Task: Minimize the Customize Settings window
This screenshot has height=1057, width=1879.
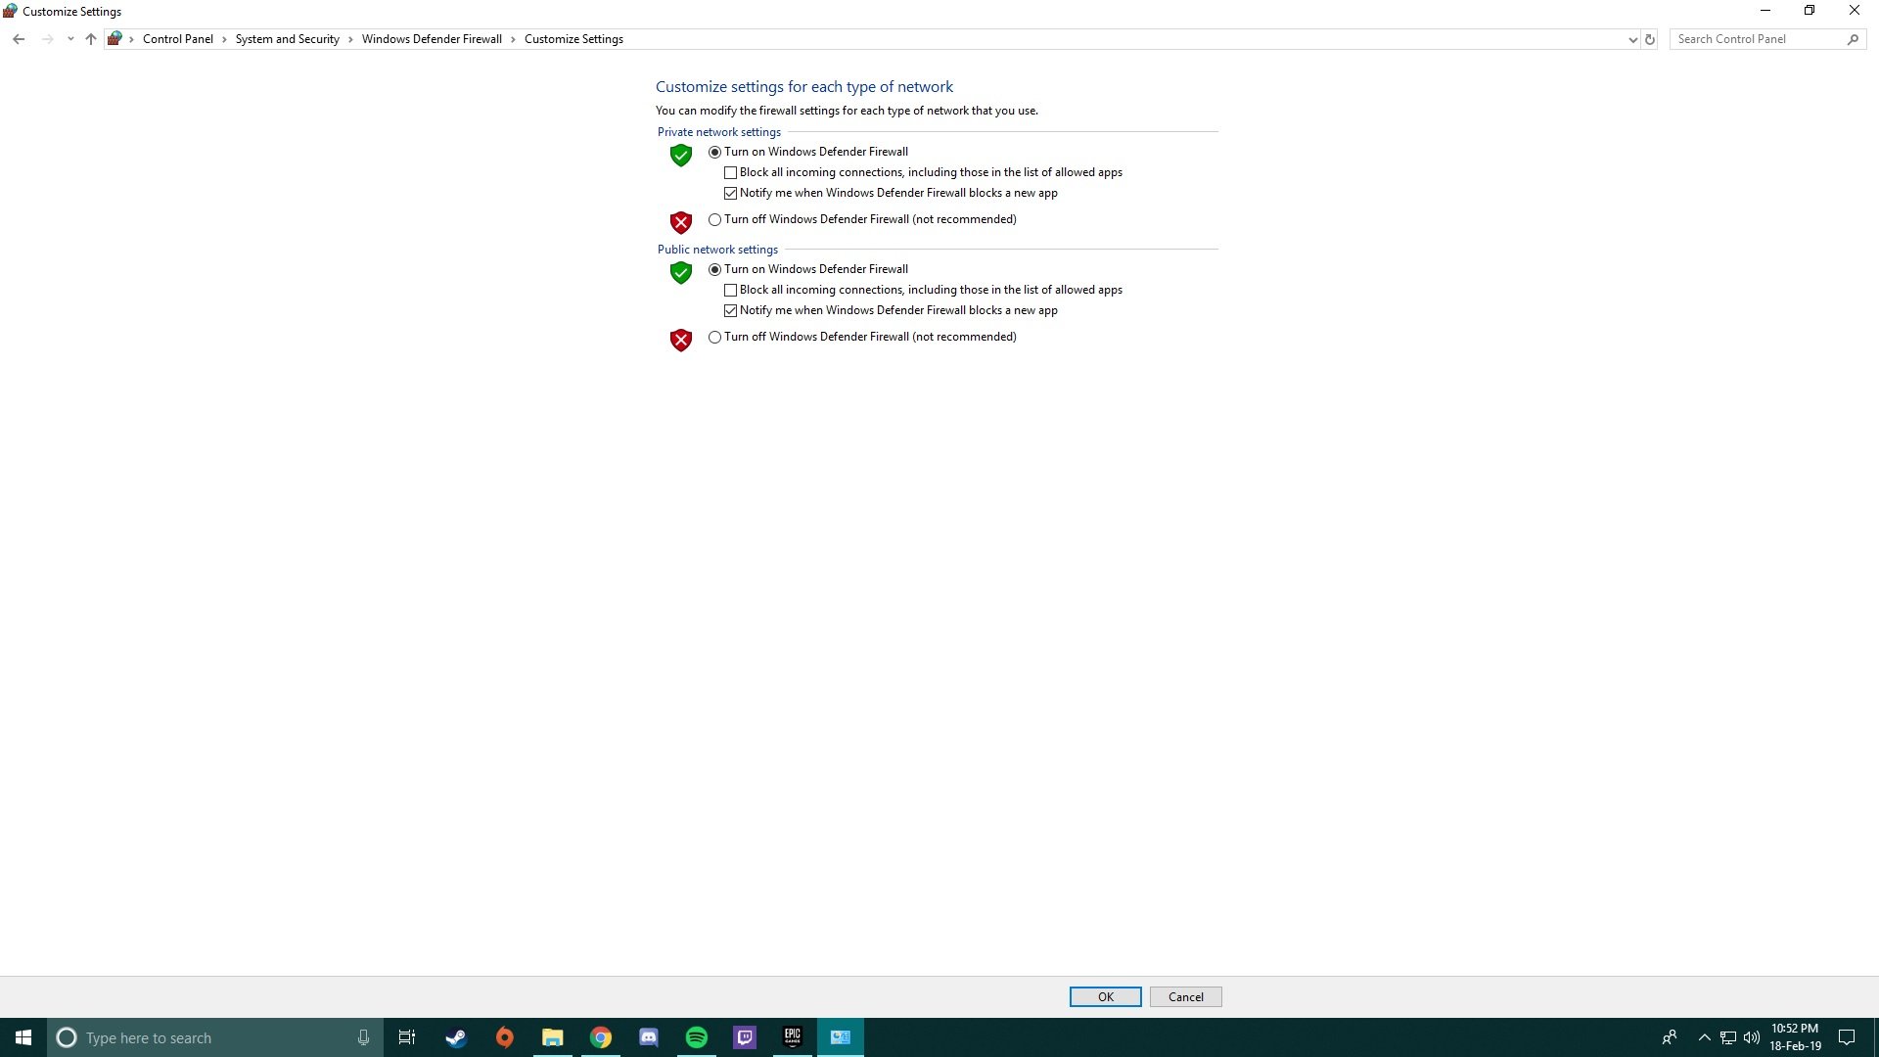Action: 1765,11
